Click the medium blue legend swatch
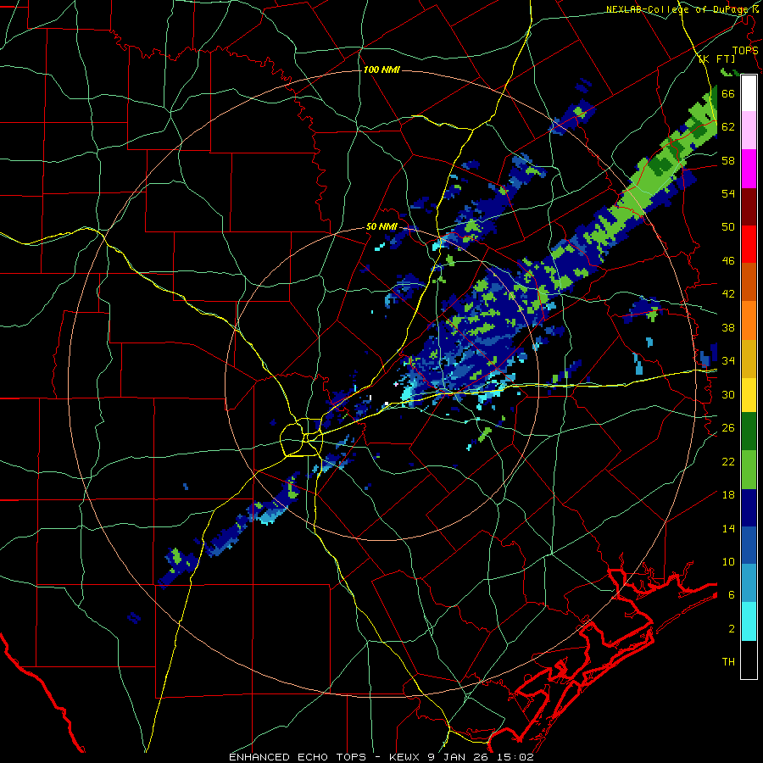Image resolution: width=763 pixels, height=763 pixels. click(749, 545)
